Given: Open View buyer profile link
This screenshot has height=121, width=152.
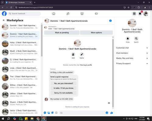Looking at the screenshot, I should click(x=86, y=65).
